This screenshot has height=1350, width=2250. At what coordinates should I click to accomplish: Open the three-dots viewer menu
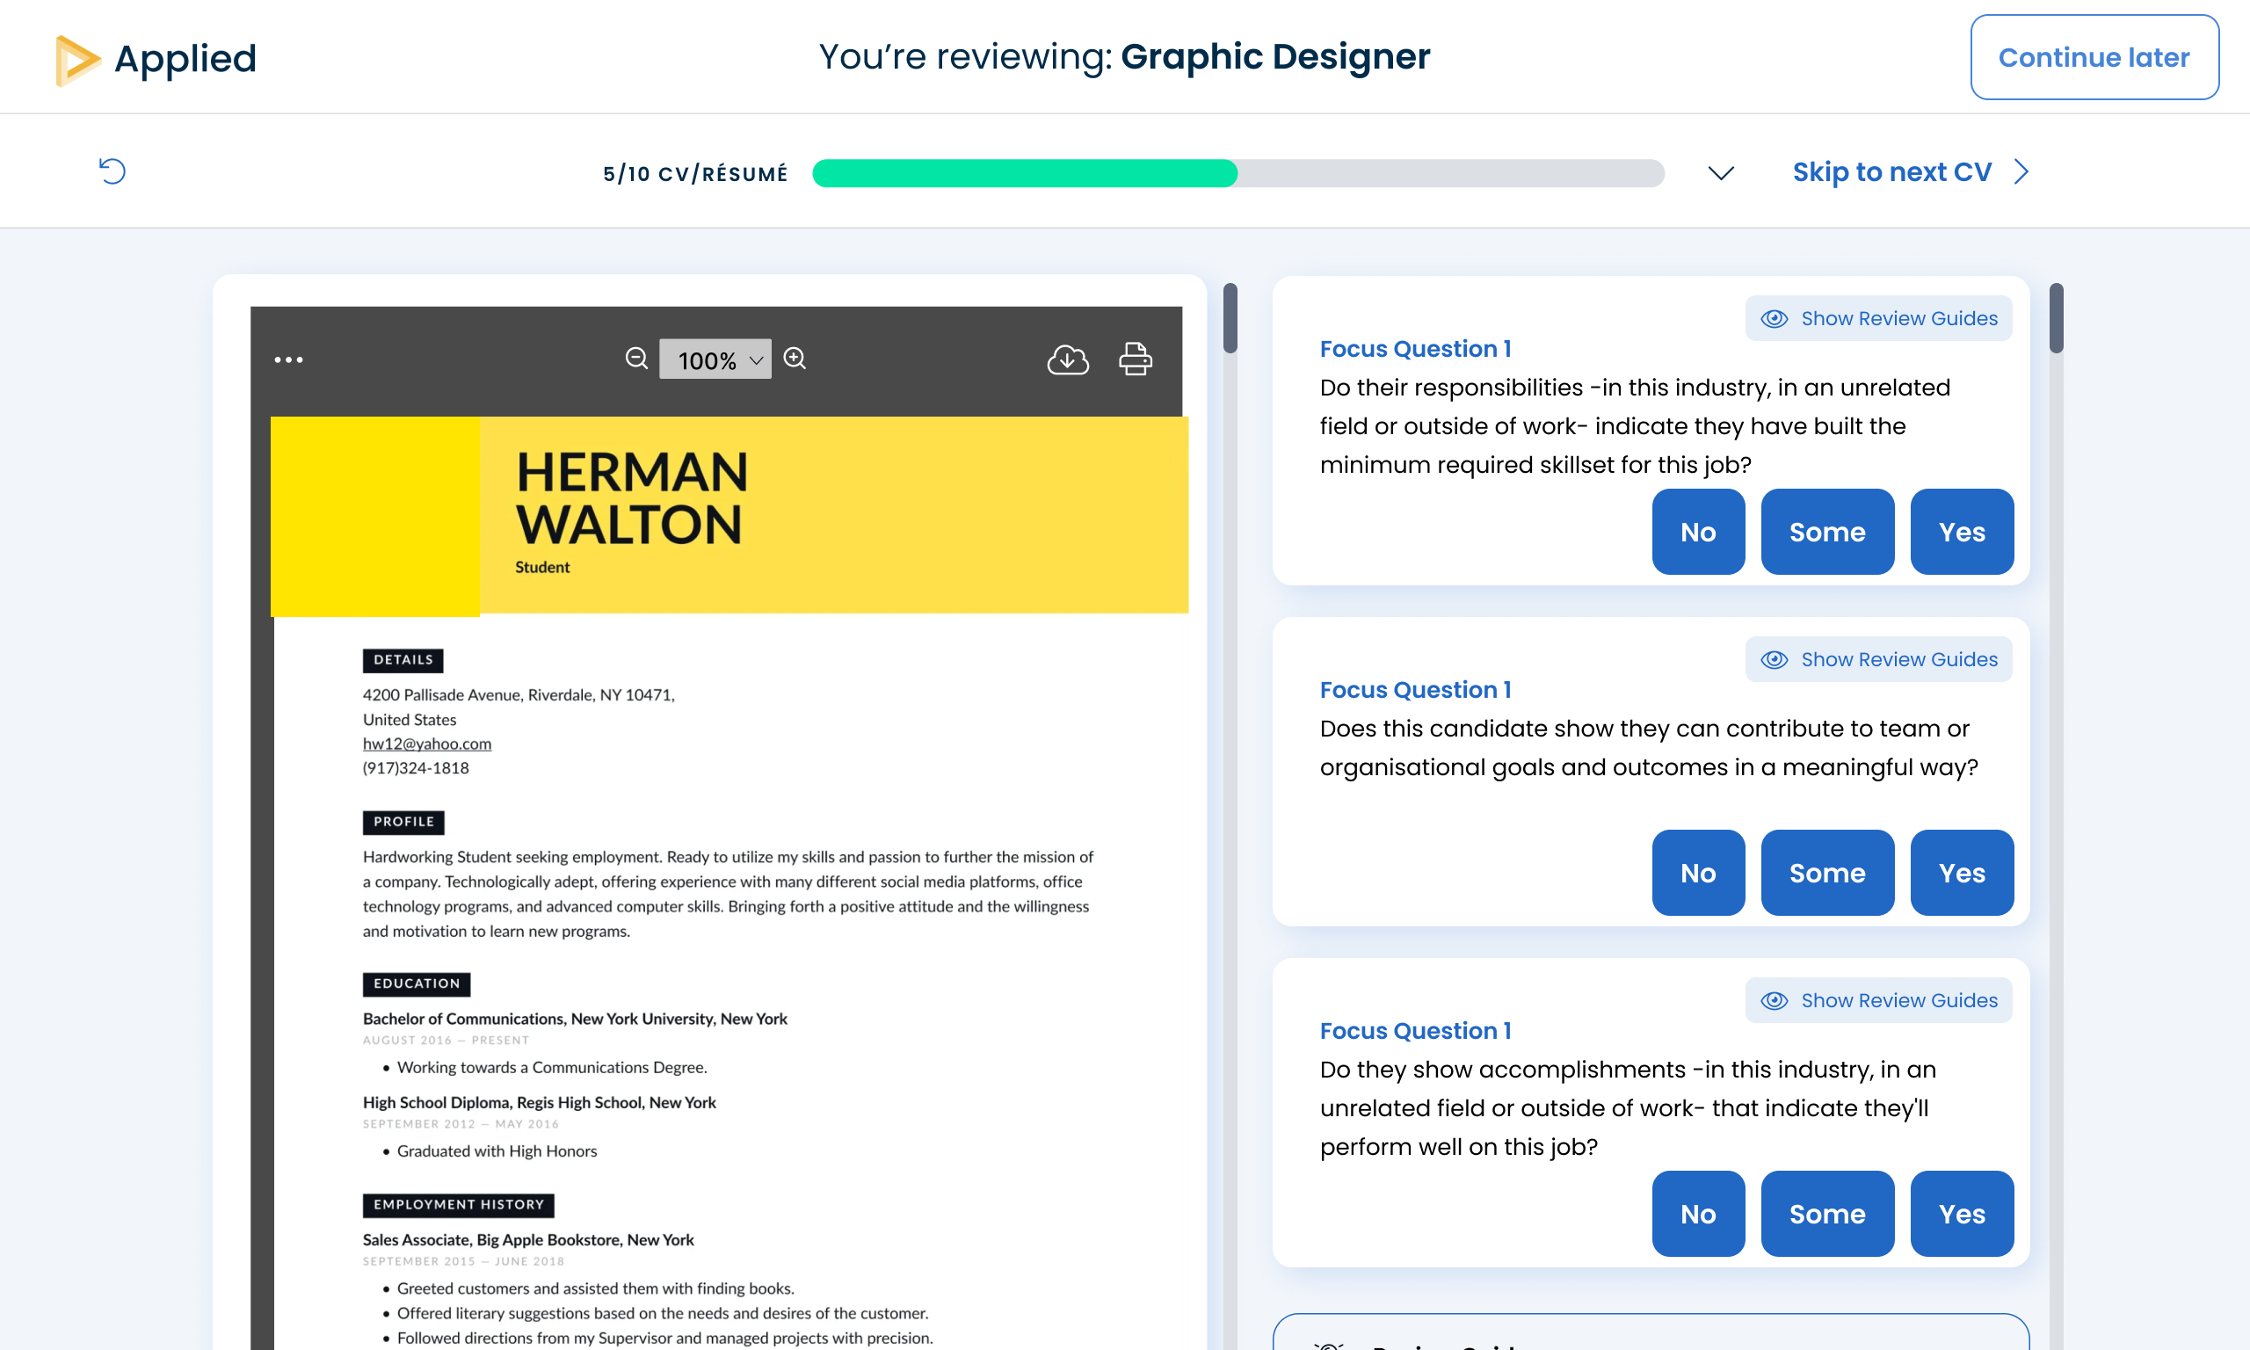point(288,359)
